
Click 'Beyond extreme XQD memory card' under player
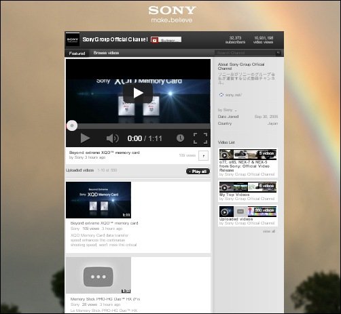coord(105,153)
